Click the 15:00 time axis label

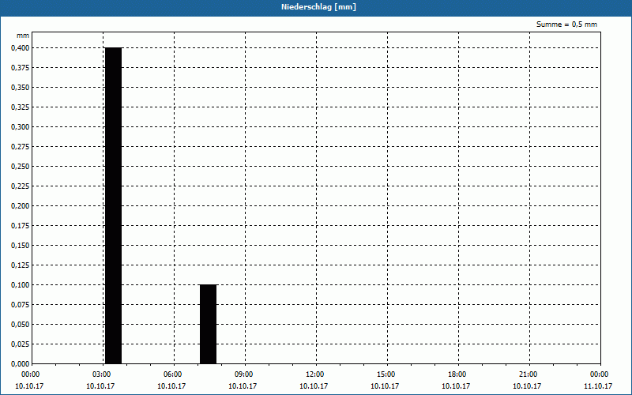pos(386,374)
